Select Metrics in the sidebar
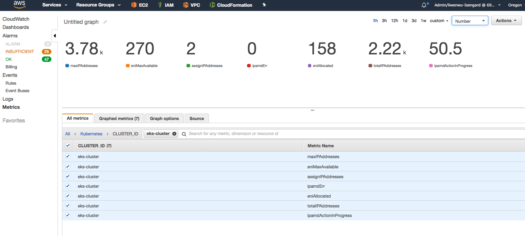The image size is (525, 236). (11, 107)
